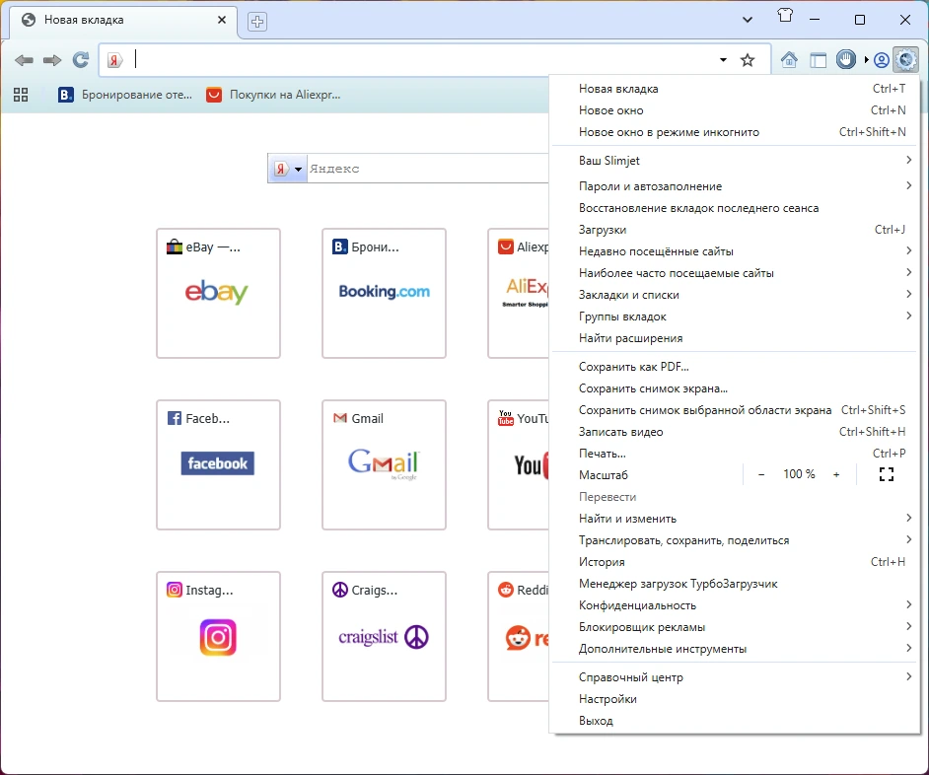The height and width of the screenshot is (775, 929).
Task: Click the ad blocker hand icon
Action: [x=846, y=59]
